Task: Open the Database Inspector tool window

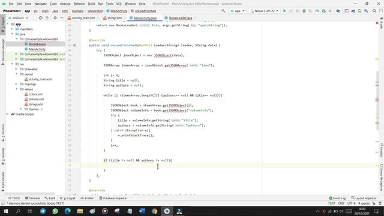Action: (113, 198)
